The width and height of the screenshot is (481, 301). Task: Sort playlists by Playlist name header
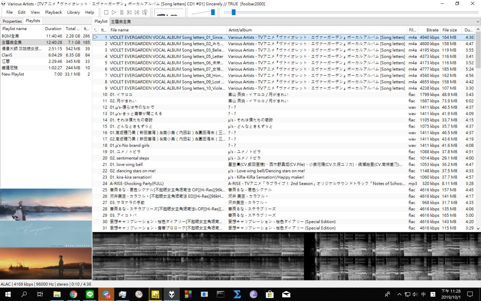[22, 29]
